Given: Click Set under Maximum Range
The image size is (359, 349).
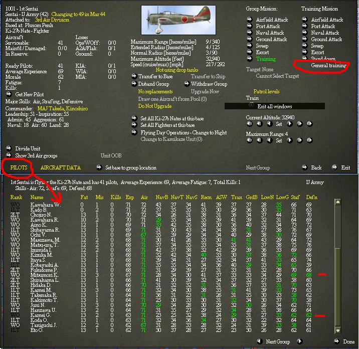Looking at the screenshot, I should click(279, 140).
